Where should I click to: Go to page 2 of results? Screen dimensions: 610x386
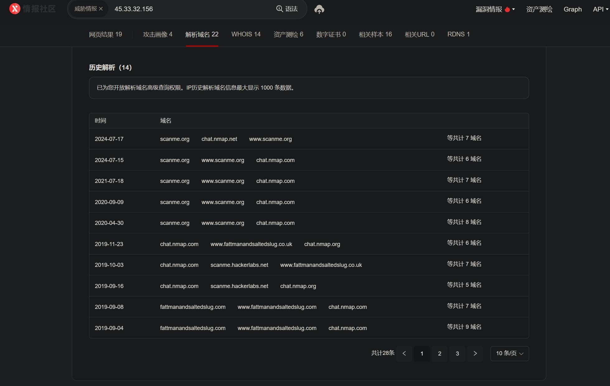(x=439, y=353)
